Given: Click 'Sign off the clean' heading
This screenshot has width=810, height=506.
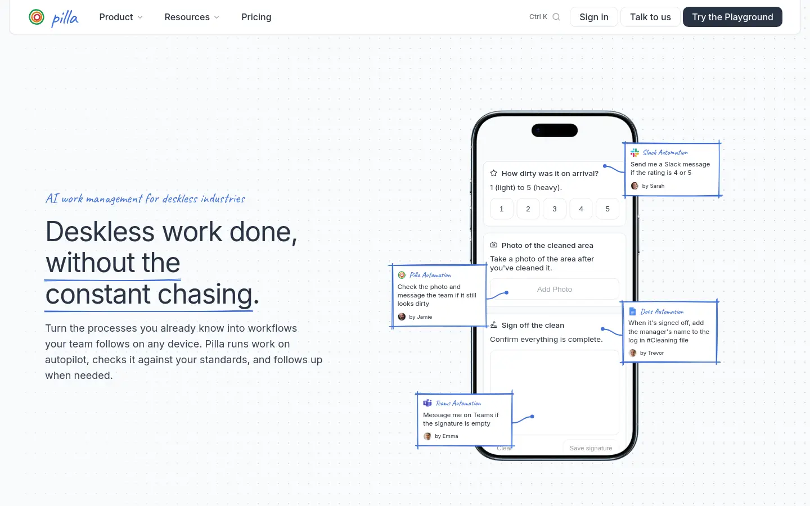Looking at the screenshot, I should coord(533,325).
